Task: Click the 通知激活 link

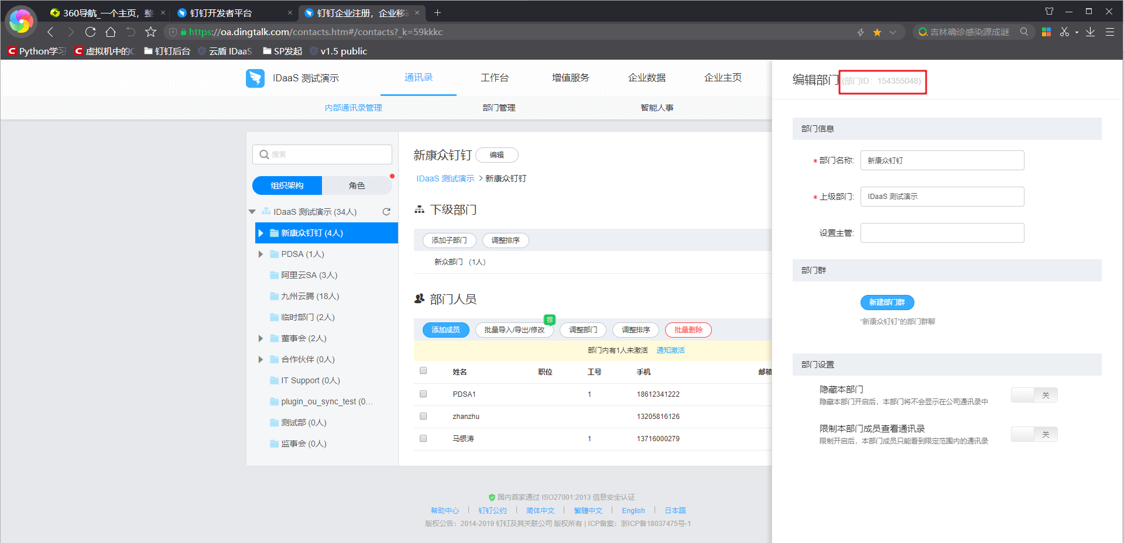Action: pos(670,350)
